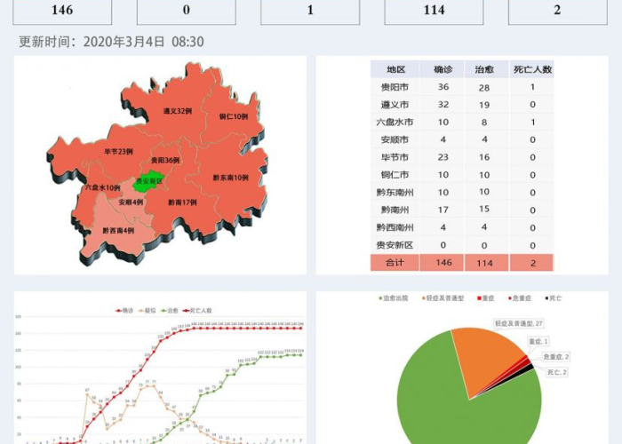Select the 黔南17例 region on the map

click(x=182, y=202)
